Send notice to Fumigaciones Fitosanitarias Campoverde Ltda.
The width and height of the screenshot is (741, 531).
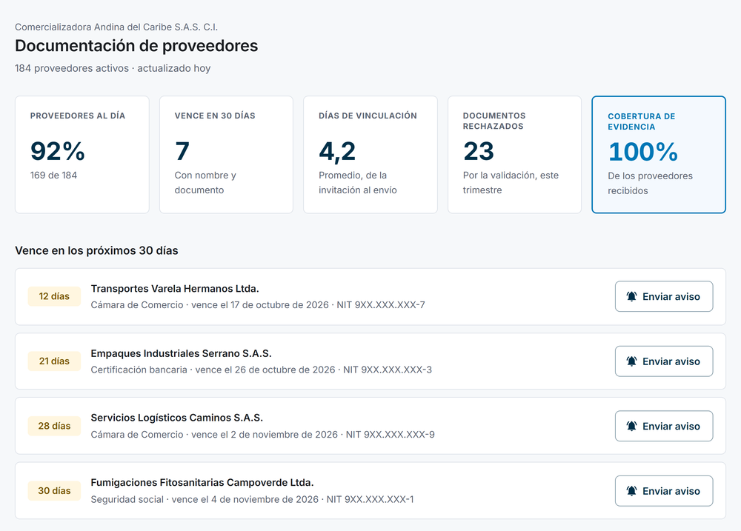tap(664, 491)
